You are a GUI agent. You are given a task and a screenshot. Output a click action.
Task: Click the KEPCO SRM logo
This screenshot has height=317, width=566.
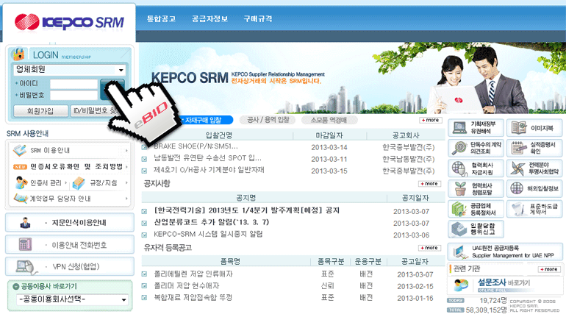click(69, 22)
